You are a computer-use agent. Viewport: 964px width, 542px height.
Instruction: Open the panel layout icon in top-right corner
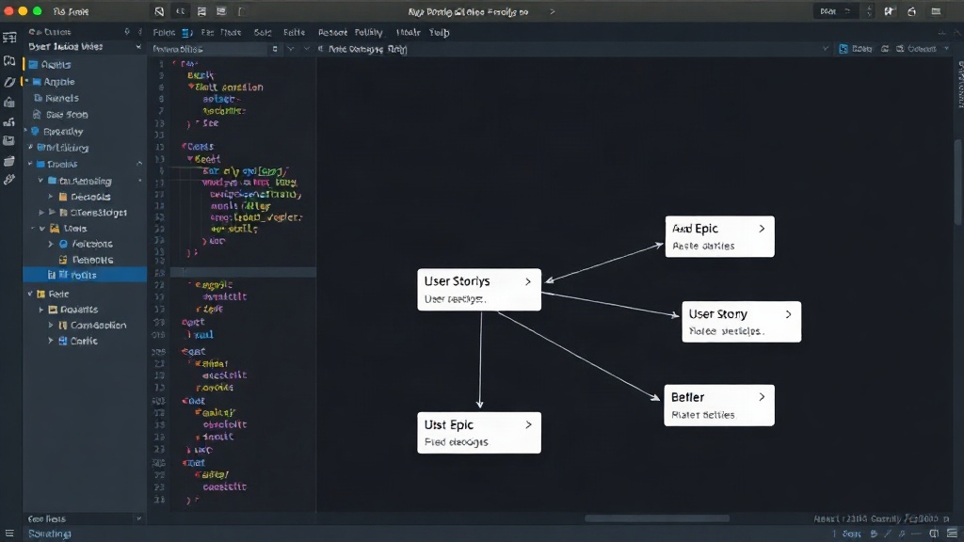(x=936, y=11)
